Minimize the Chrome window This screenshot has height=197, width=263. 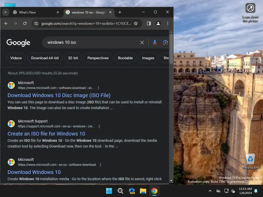pos(143,12)
